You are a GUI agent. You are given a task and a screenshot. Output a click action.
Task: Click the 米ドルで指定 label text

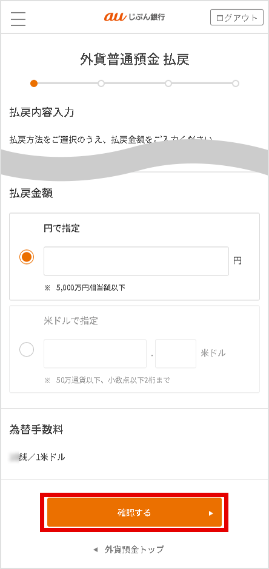point(71,321)
